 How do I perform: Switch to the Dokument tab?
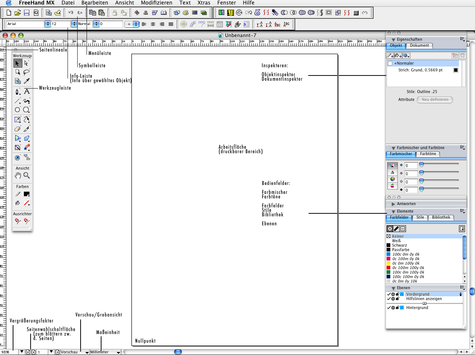click(420, 46)
